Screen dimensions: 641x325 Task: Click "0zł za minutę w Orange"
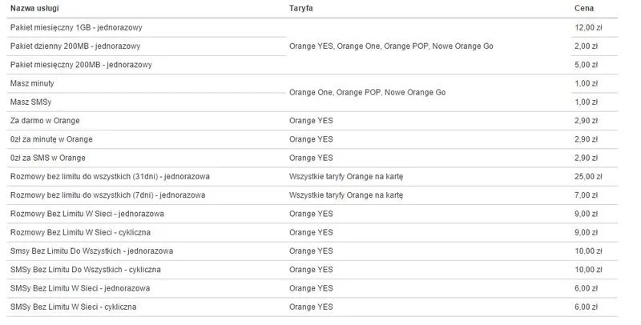51,139
